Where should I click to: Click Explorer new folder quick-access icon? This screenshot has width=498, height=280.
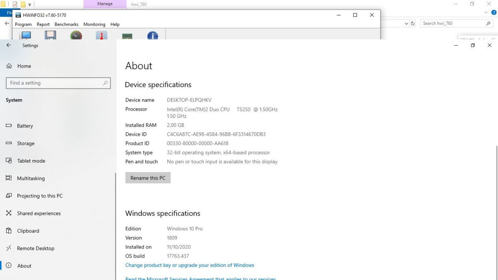point(23,5)
